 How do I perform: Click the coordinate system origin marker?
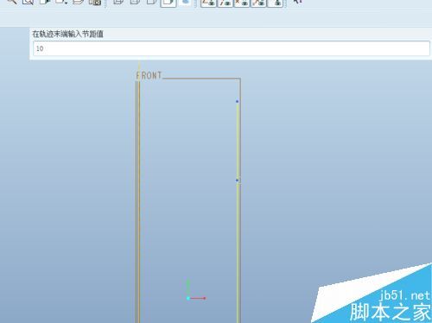(x=188, y=298)
